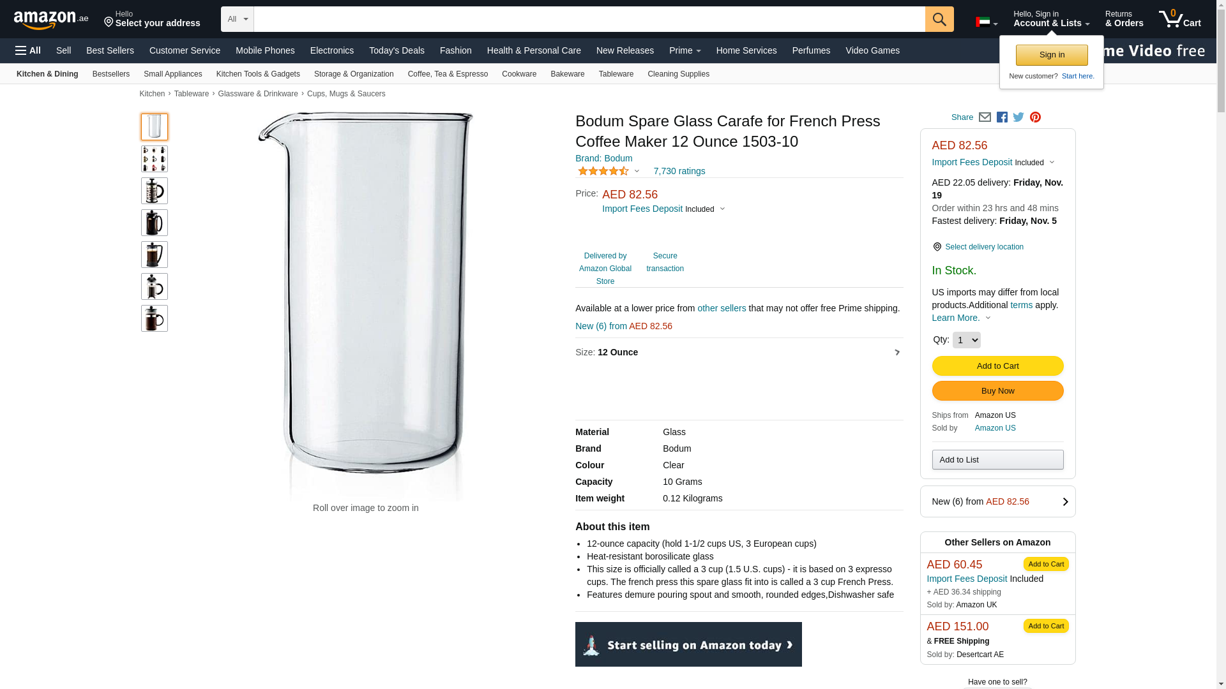Expand the star ratings popover arrow
This screenshot has height=689, width=1226.
pos(637,171)
